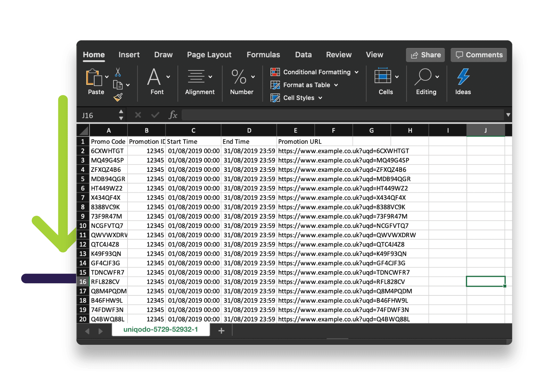Click promo code cell 'Q8M4PQDM'
This screenshot has width=538, height=385.
109,291
